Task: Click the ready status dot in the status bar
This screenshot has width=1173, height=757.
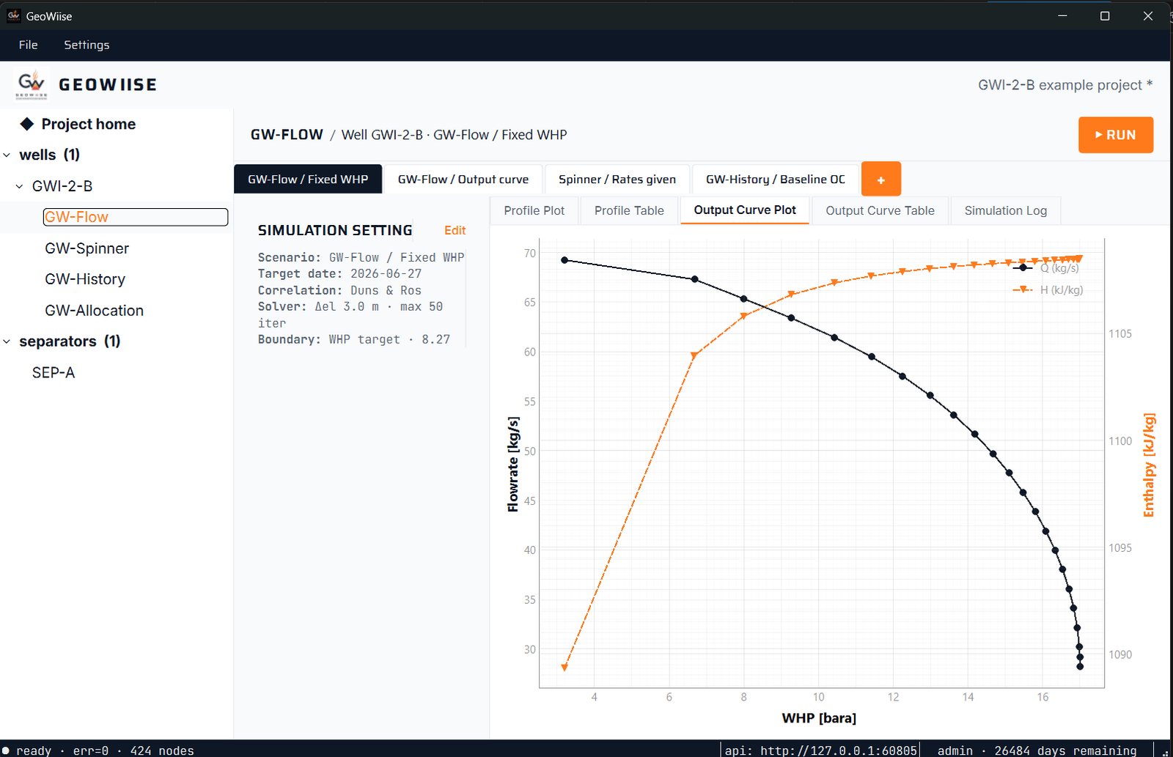Action: click(x=6, y=750)
